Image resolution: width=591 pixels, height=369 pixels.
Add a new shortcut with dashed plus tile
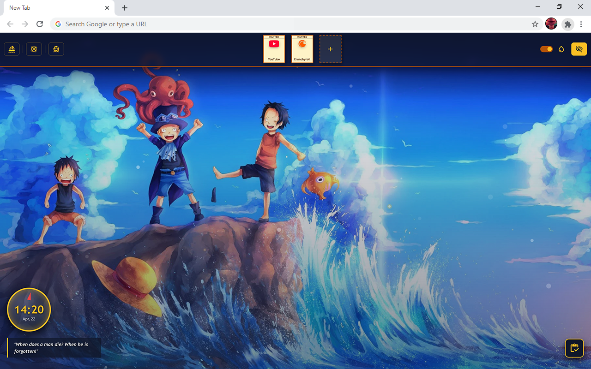[330, 49]
